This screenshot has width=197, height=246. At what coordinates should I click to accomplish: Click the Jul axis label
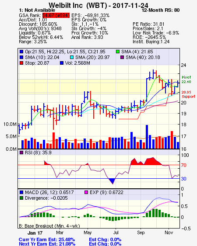116,232
